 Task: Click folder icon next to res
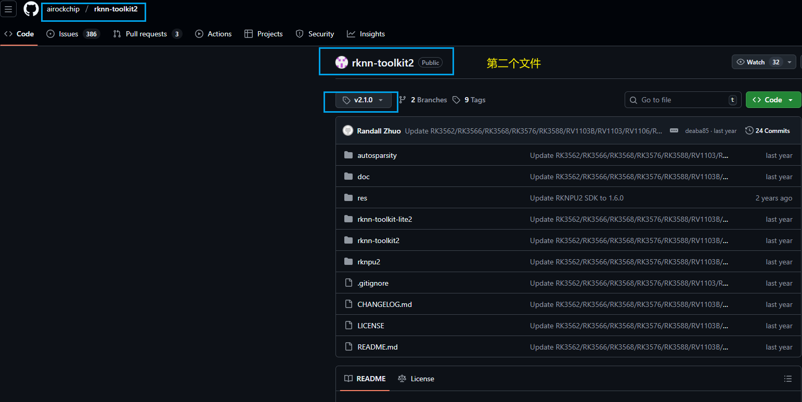point(348,198)
